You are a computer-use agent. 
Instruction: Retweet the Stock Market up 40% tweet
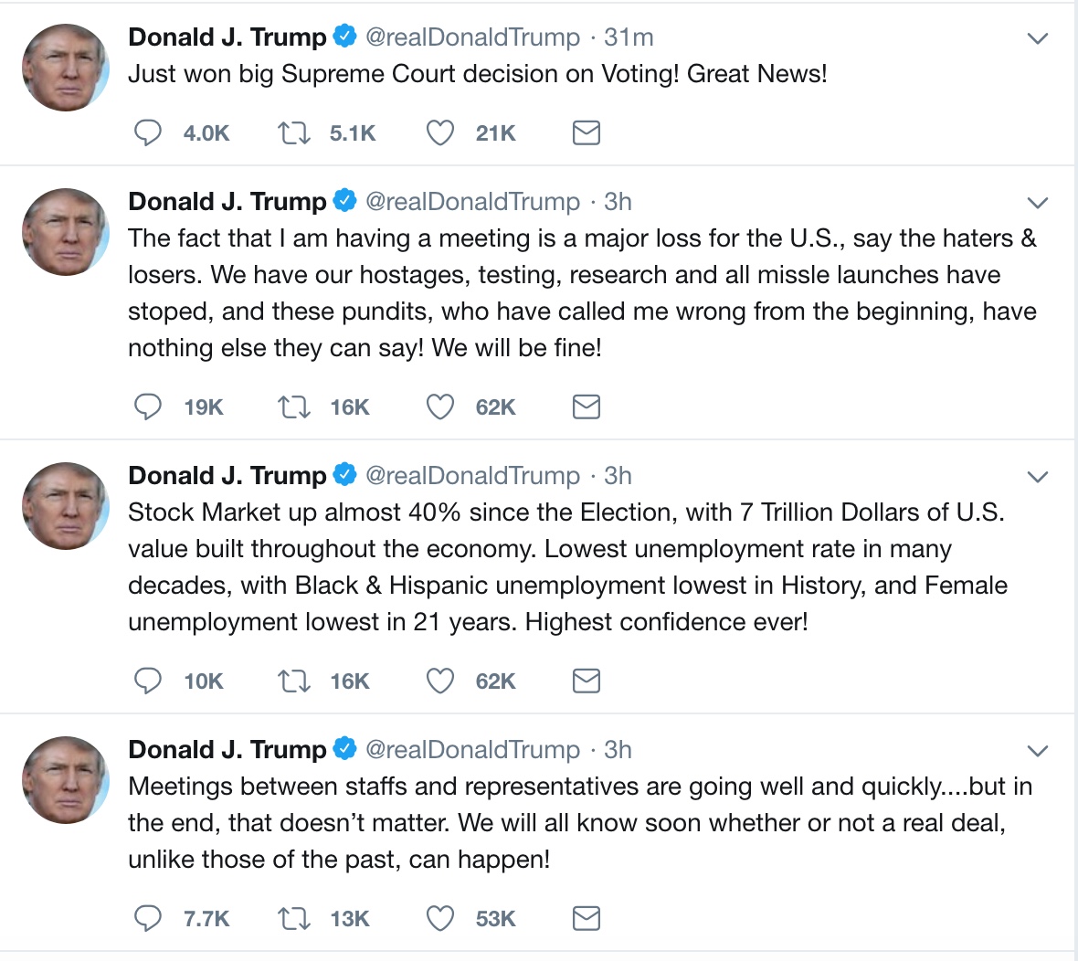294,681
